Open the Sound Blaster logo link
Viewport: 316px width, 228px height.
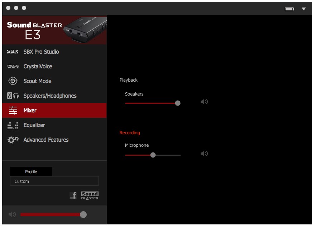click(90, 195)
